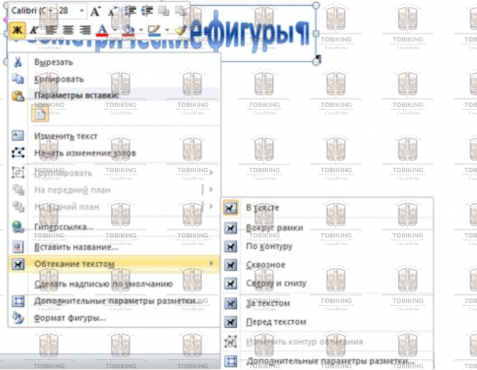The height and width of the screenshot is (370, 477).
Task: Click the Copy icon beside Копировать
Action: click(x=18, y=79)
